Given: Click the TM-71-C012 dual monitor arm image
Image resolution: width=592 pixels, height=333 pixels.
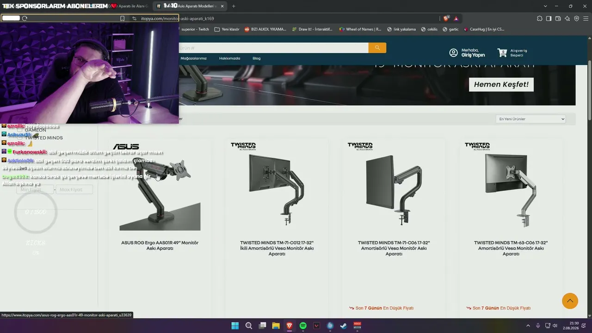Looking at the screenshot, I should 277,190.
